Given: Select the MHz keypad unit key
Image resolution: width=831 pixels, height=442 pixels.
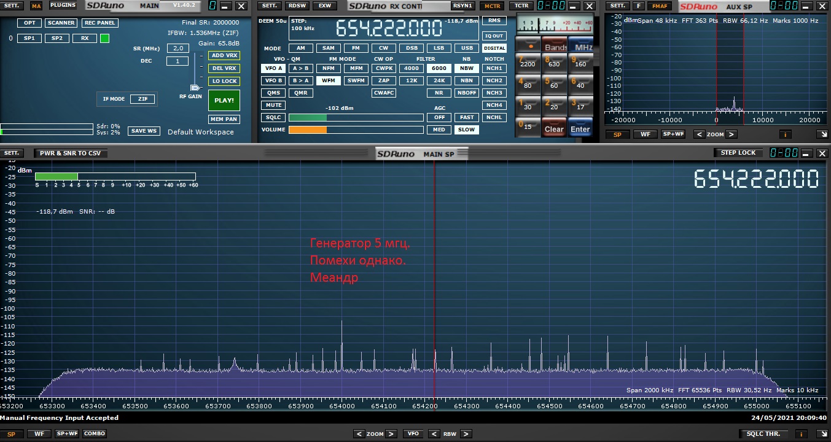Looking at the screenshot, I should pos(581,45).
